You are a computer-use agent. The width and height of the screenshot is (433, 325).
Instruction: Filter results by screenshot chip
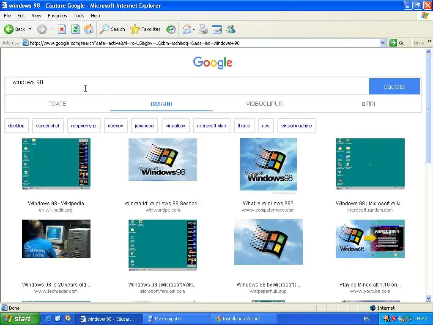point(48,126)
